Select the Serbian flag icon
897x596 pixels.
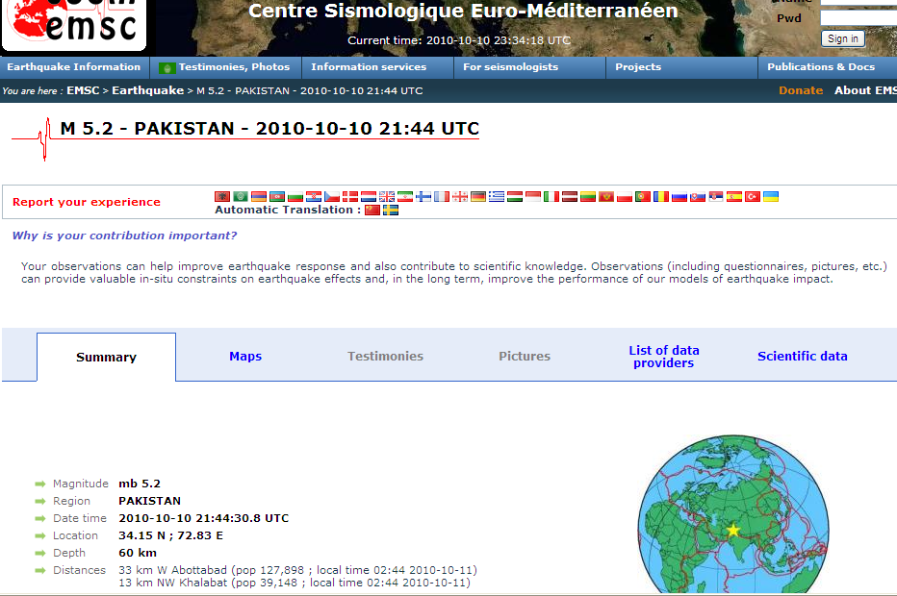coord(717,196)
